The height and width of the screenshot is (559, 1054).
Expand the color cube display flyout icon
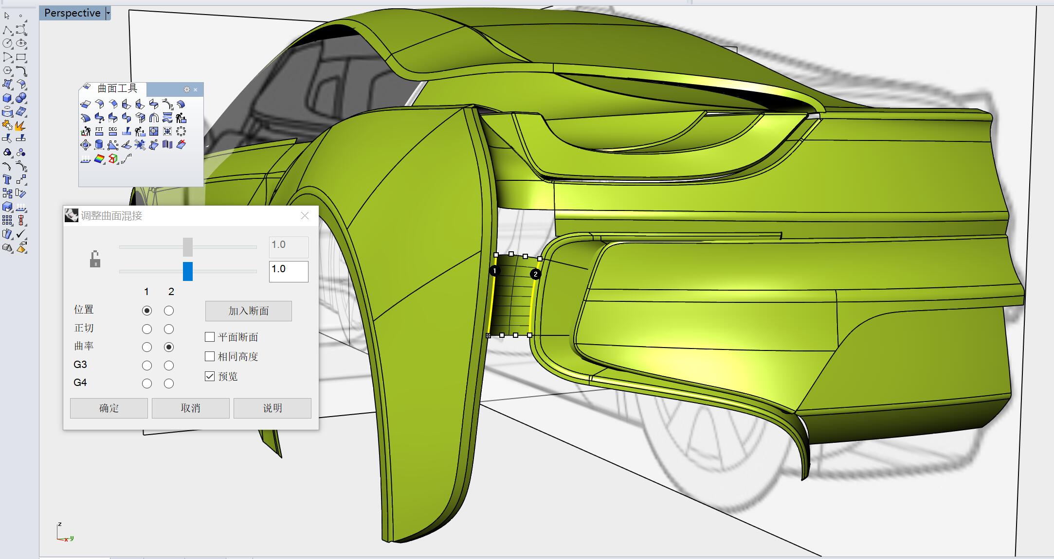[113, 159]
